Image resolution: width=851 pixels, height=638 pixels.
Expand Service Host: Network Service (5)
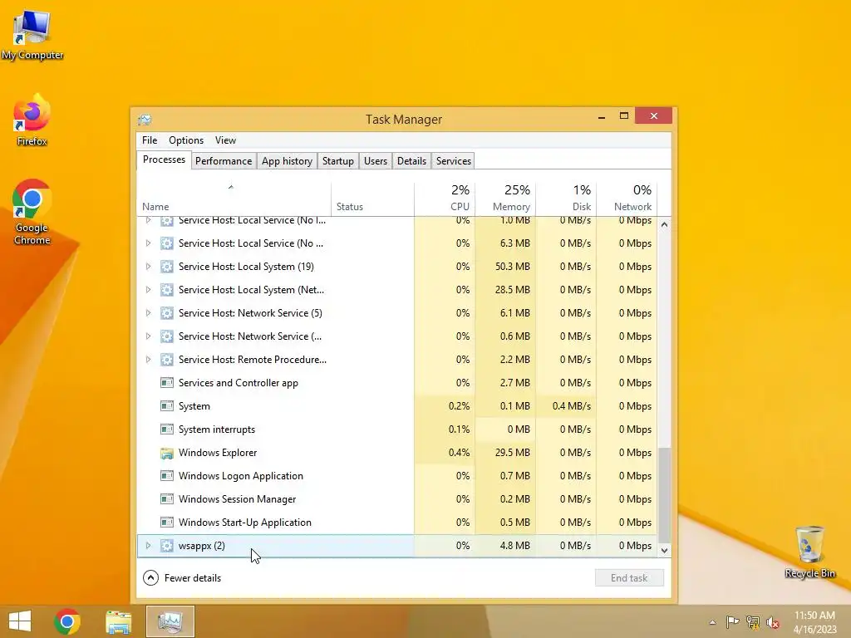click(148, 313)
